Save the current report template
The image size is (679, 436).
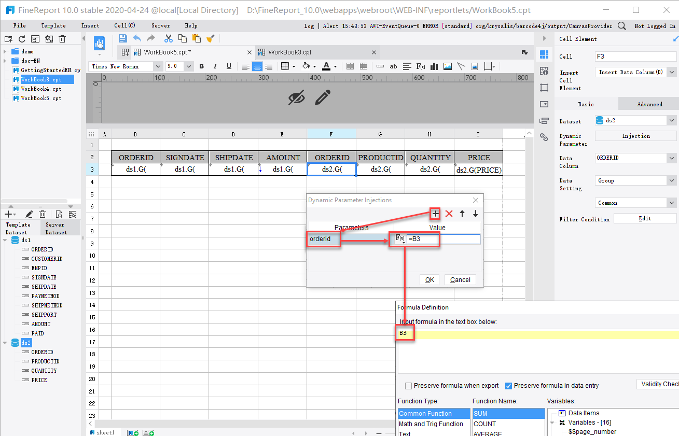(123, 38)
